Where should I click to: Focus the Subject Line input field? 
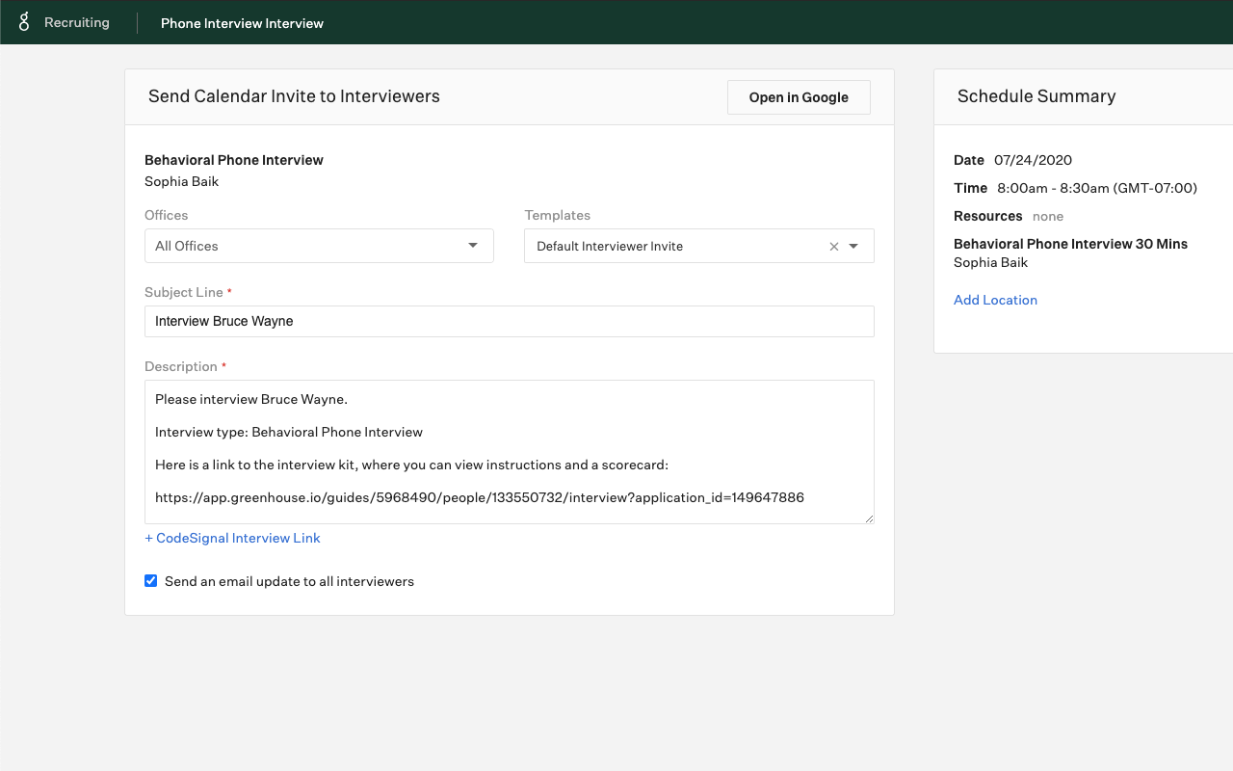click(x=509, y=321)
